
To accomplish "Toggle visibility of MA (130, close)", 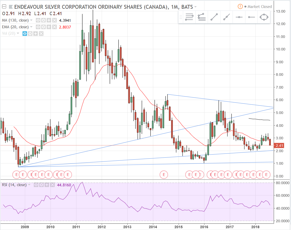I will [38, 20].
